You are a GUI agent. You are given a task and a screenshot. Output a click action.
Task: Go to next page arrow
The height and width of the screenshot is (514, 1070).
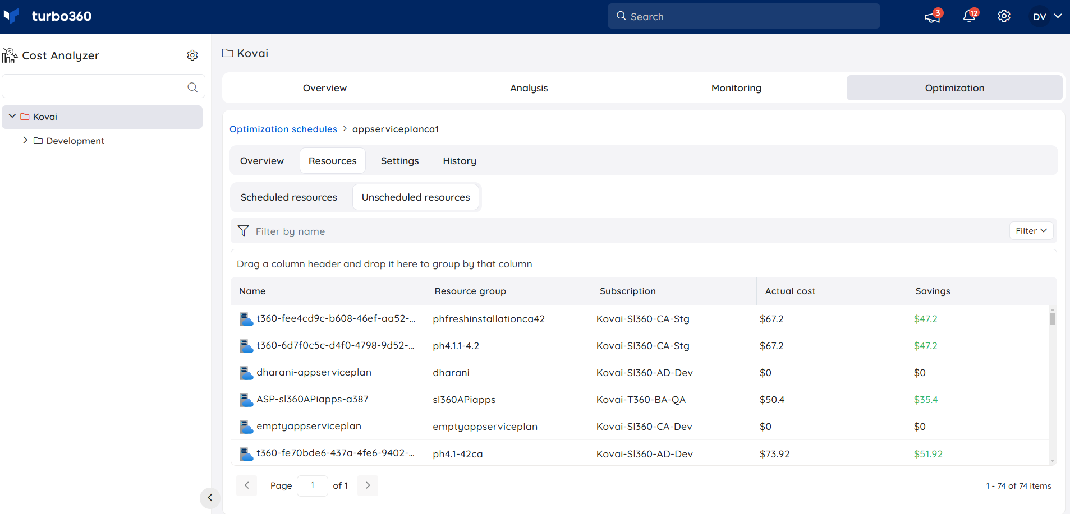tap(368, 485)
